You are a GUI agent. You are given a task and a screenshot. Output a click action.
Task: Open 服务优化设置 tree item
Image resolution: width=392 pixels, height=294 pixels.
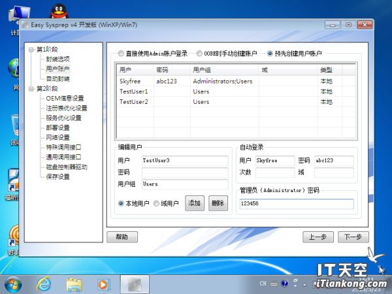coord(64,118)
